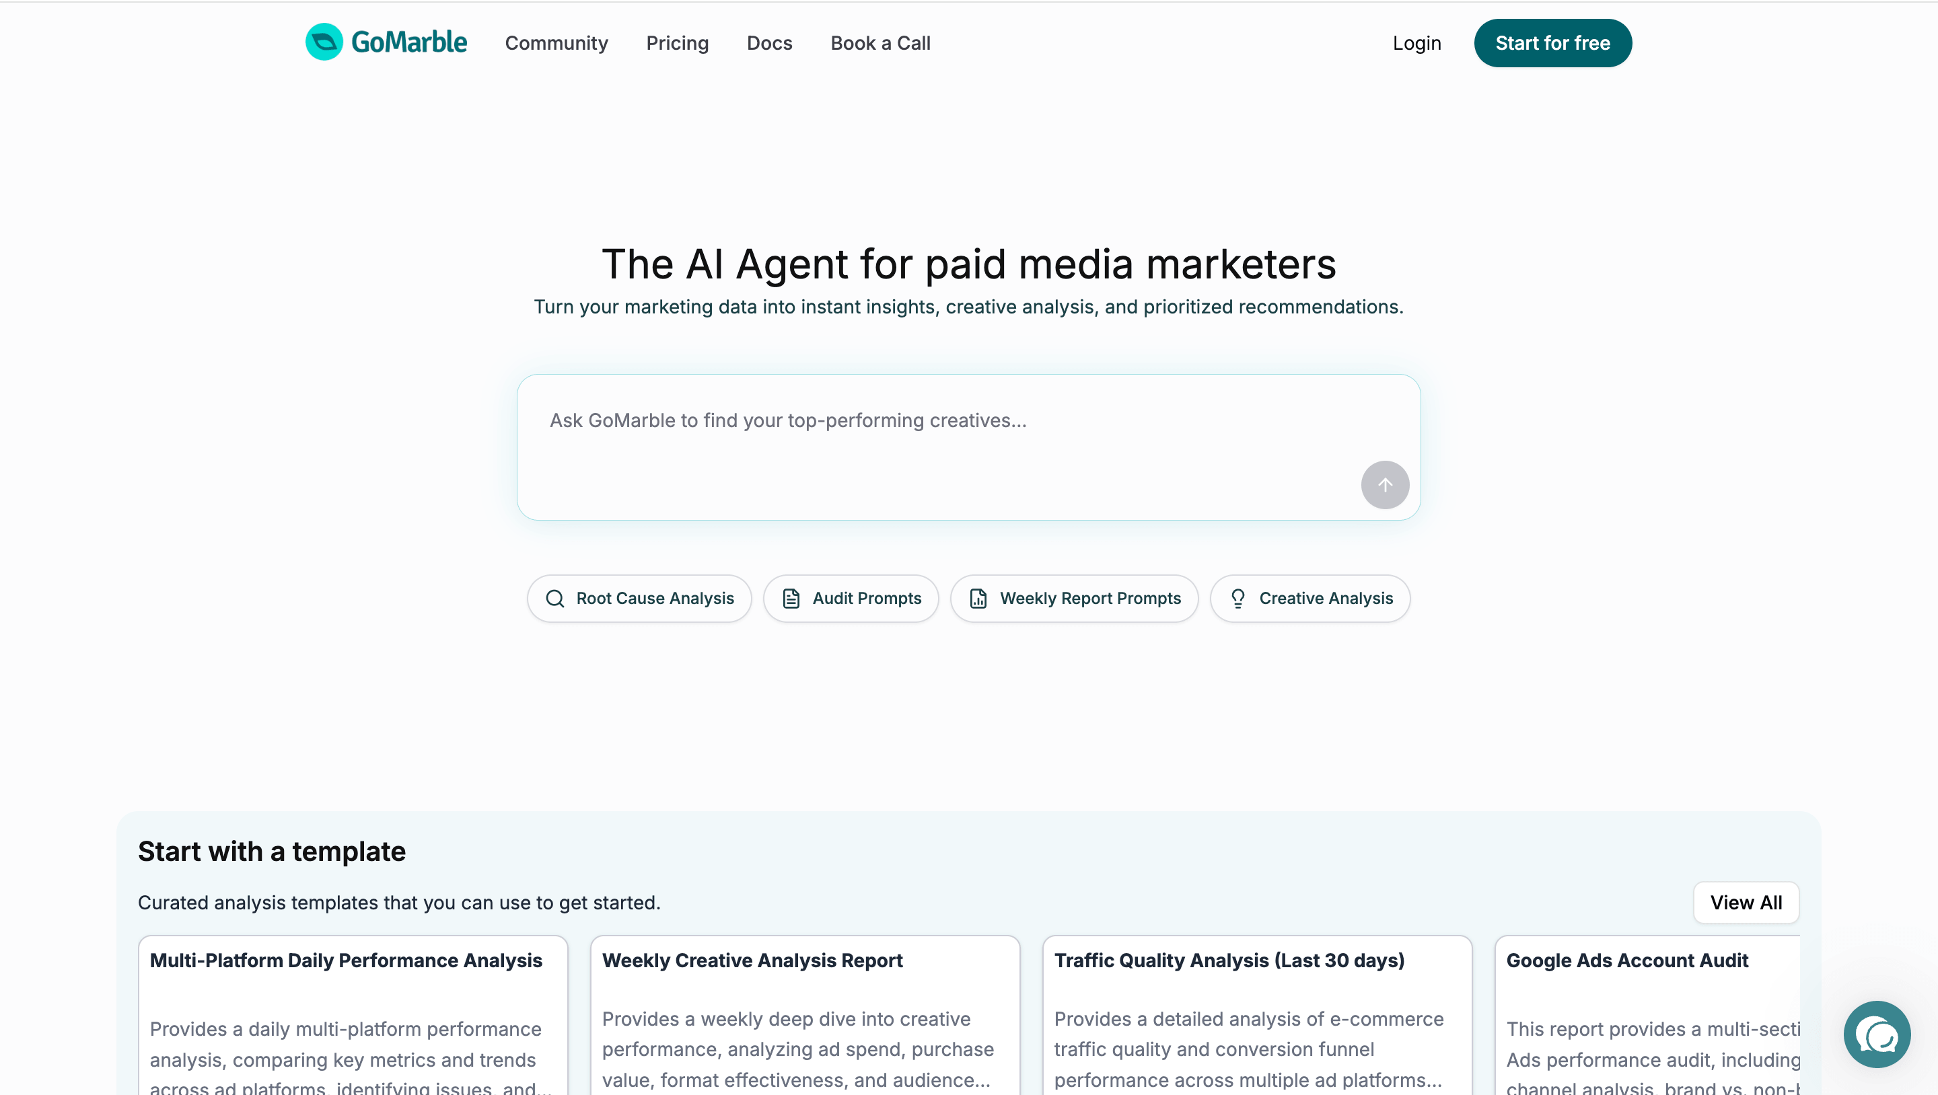The image size is (1938, 1095).
Task: Open the Community menu item
Action: pyautogui.click(x=556, y=43)
